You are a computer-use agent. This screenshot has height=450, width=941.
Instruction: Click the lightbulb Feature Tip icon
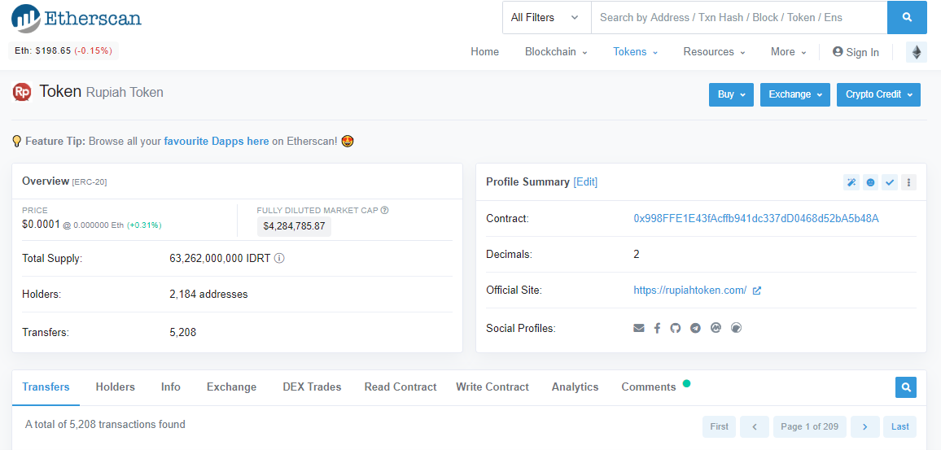pyautogui.click(x=17, y=142)
